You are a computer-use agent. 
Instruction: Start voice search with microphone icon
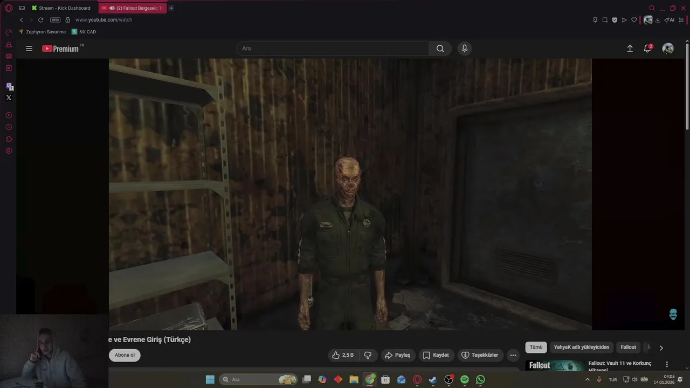[x=465, y=48]
